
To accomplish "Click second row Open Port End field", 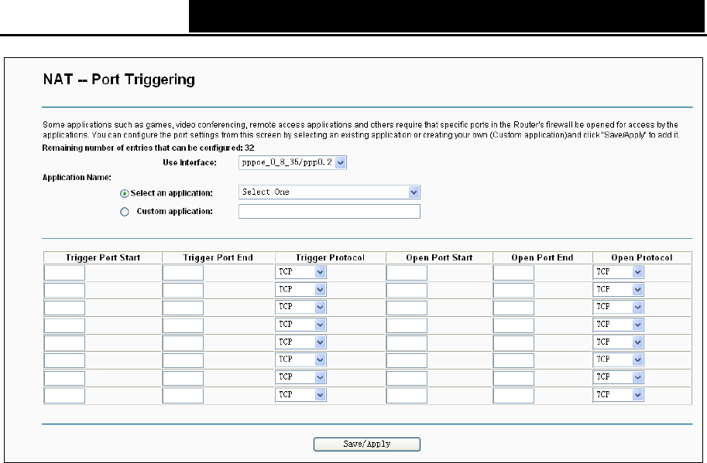I will (x=513, y=290).
